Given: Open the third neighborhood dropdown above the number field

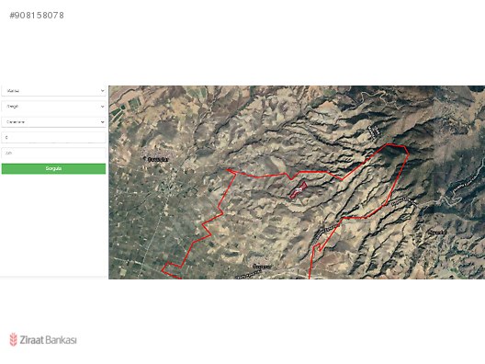Looking at the screenshot, I should [x=53, y=122].
